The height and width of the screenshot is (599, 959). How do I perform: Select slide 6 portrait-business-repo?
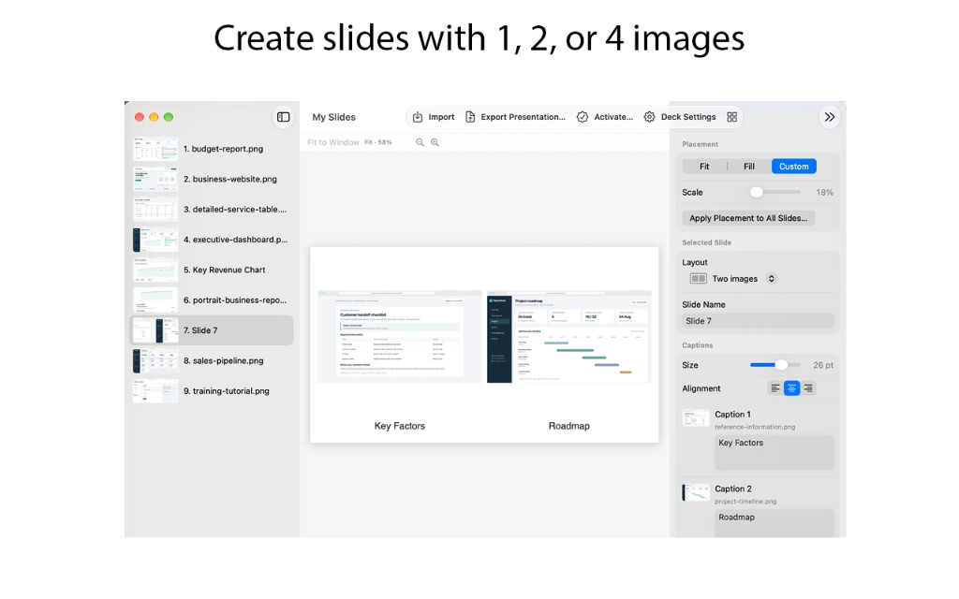[x=212, y=300]
